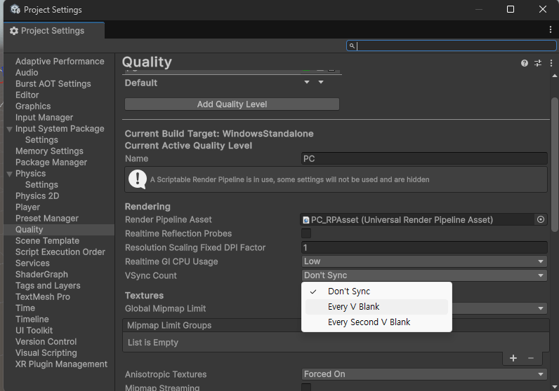The height and width of the screenshot is (391, 559).
Task: Open the Project Settings window kebab menu
Action: tap(551, 30)
